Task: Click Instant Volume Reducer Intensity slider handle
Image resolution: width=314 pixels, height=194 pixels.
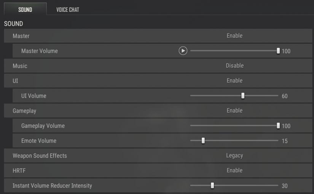Action: (x=212, y=186)
